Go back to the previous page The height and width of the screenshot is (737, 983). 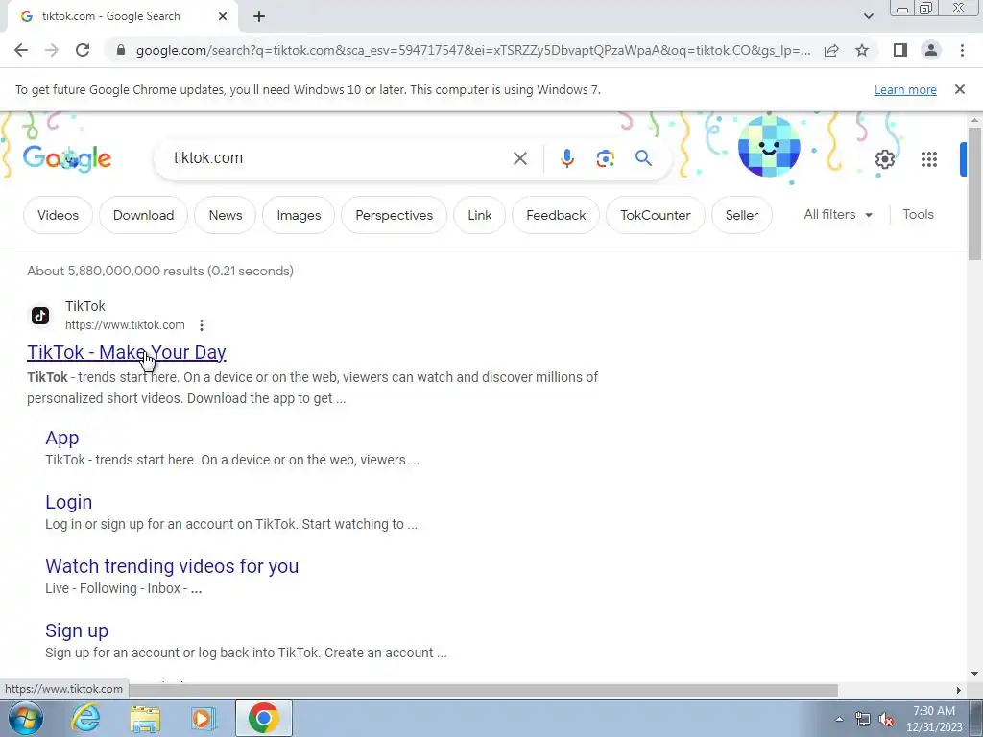pyautogui.click(x=21, y=50)
